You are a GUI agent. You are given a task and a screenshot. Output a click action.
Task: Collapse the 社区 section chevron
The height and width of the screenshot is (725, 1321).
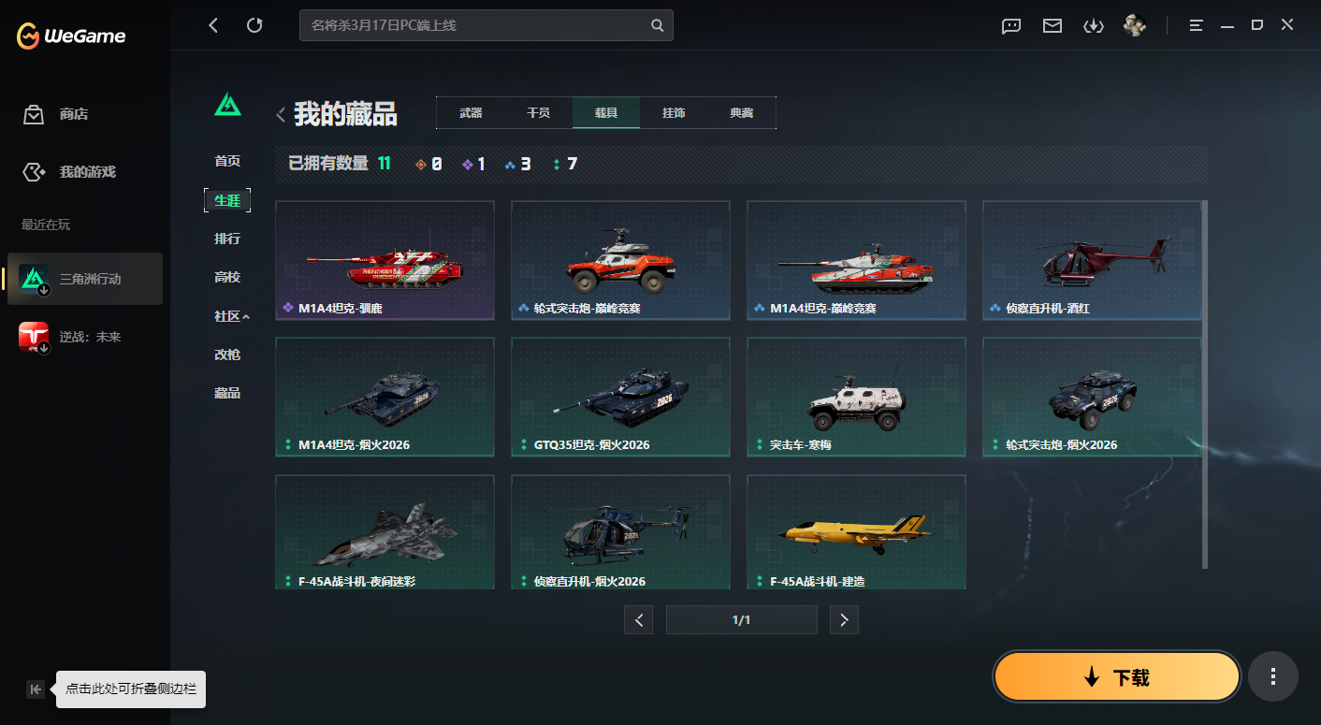[x=247, y=316]
